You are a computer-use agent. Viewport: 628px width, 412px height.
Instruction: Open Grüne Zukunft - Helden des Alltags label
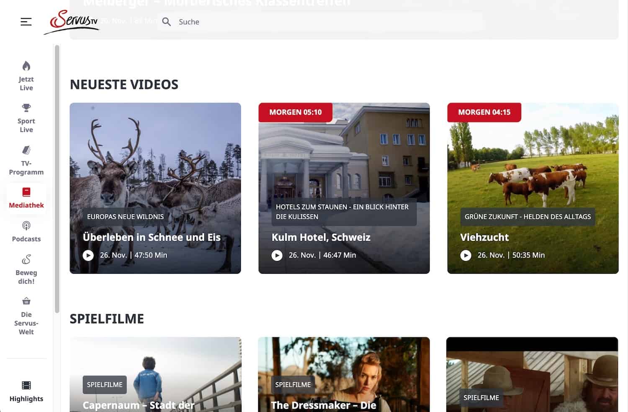click(x=528, y=217)
